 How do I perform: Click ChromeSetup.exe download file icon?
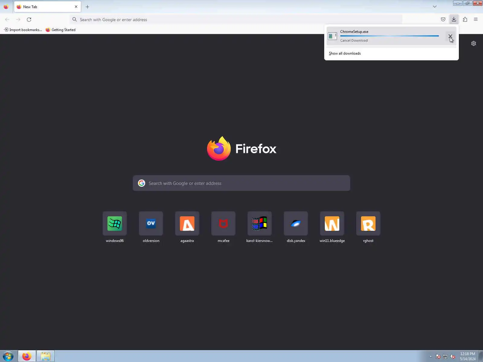pyautogui.click(x=332, y=36)
